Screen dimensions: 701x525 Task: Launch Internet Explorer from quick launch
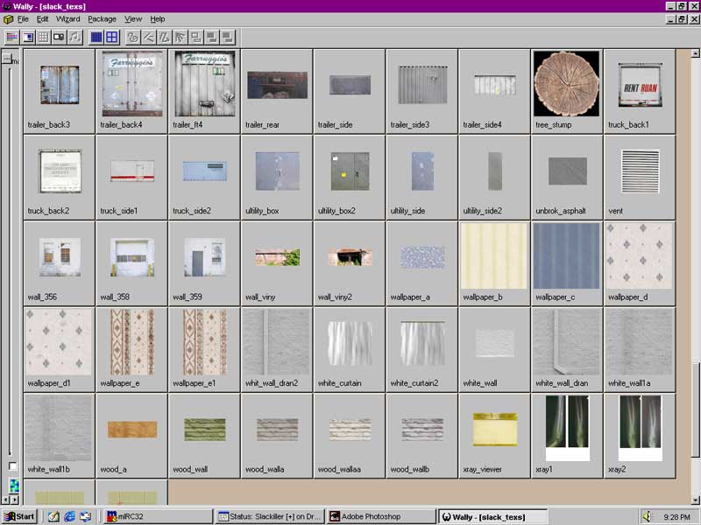pyautogui.click(x=69, y=516)
